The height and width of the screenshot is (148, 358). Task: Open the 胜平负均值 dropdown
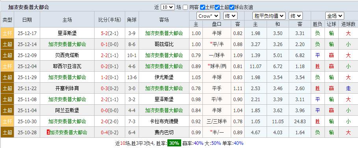269,16
